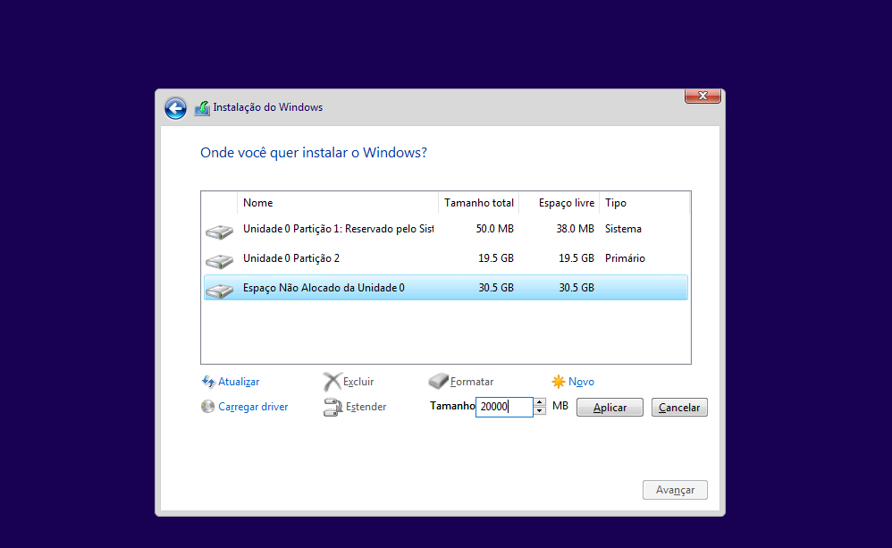Decrease size with spinner down arrow
This screenshot has width=892, height=548.
(x=540, y=411)
